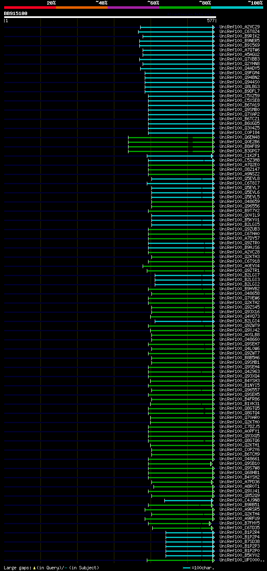Open hit UniRef100_B7SD38

pos(239,541)
